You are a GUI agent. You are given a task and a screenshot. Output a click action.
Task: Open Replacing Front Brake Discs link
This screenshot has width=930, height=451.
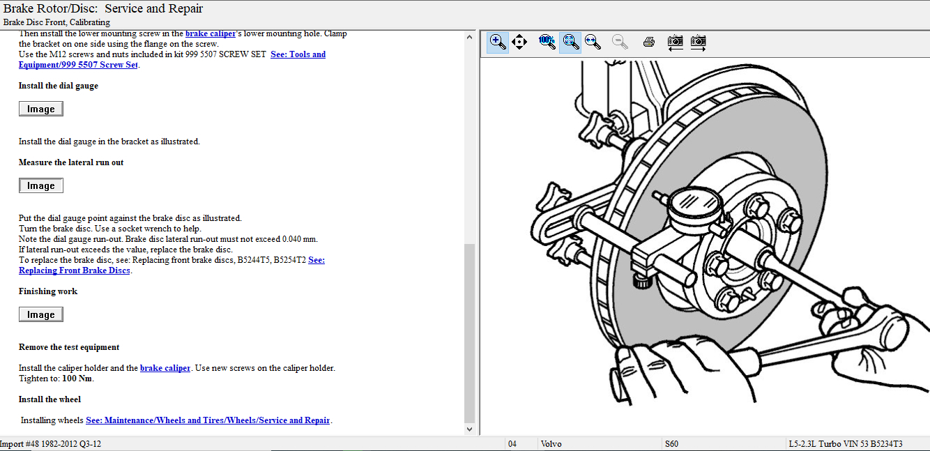[x=74, y=270]
